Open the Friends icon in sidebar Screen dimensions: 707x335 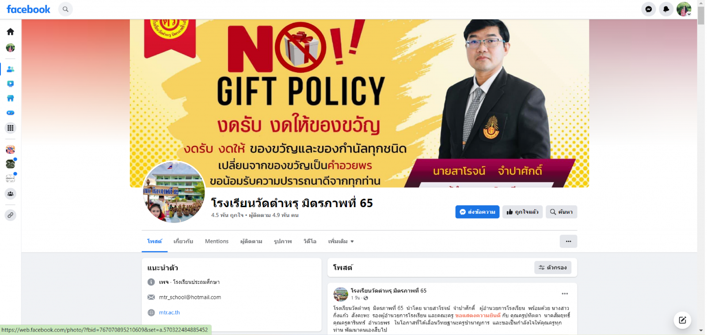11,69
